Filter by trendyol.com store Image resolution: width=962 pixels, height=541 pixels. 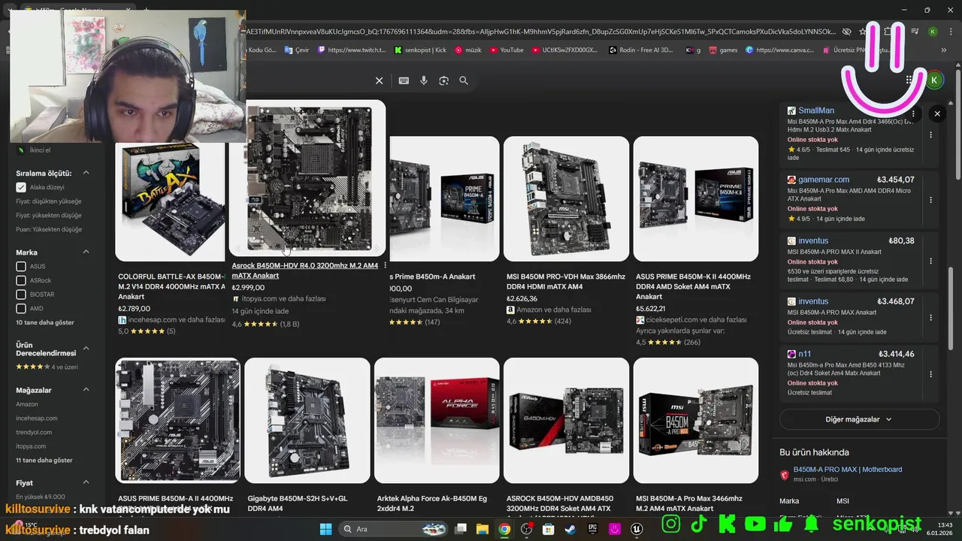[x=34, y=432]
